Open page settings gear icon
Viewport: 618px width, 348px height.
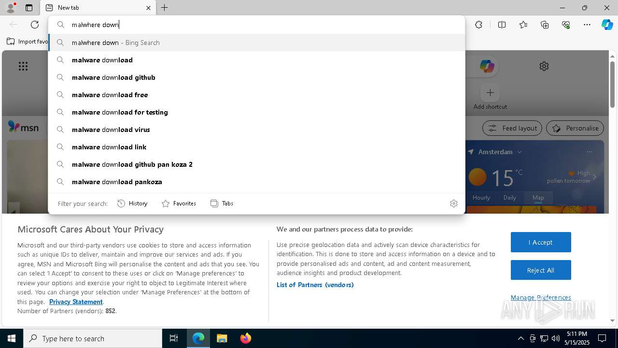(544, 66)
